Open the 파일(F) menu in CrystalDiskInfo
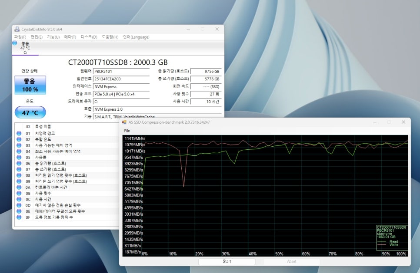This screenshot has width=420, height=273. pyautogui.click(x=20, y=37)
